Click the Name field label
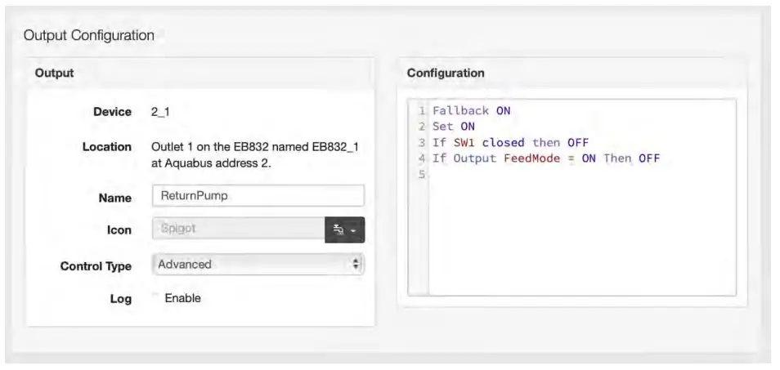Screen dimensions: 780x370 [115, 198]
